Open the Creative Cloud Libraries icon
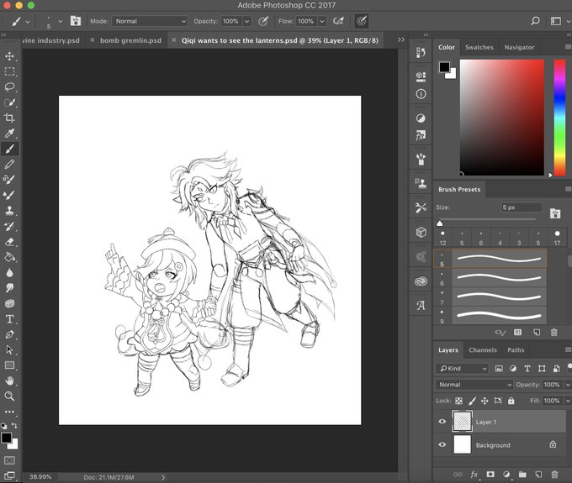The width and height of the screenshot is (572, 483). tap(421, 281)
